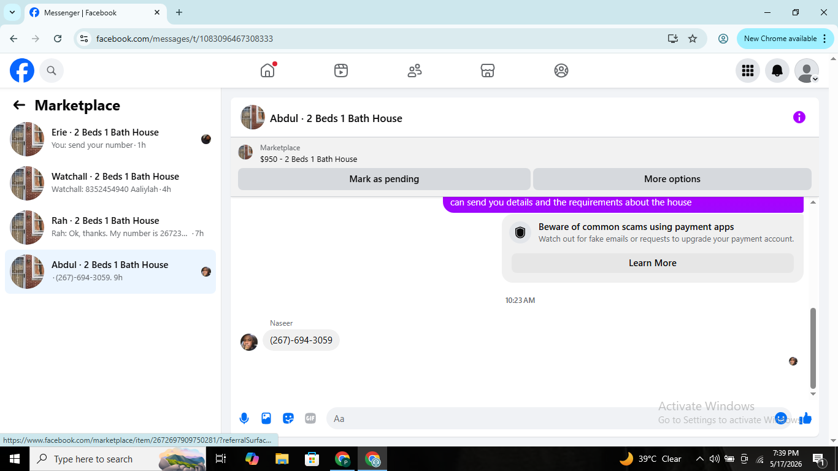The image size is (838, 471).
Task: Click the listing thumbnail beside the $950 price
Action: [x=245, y=152]
